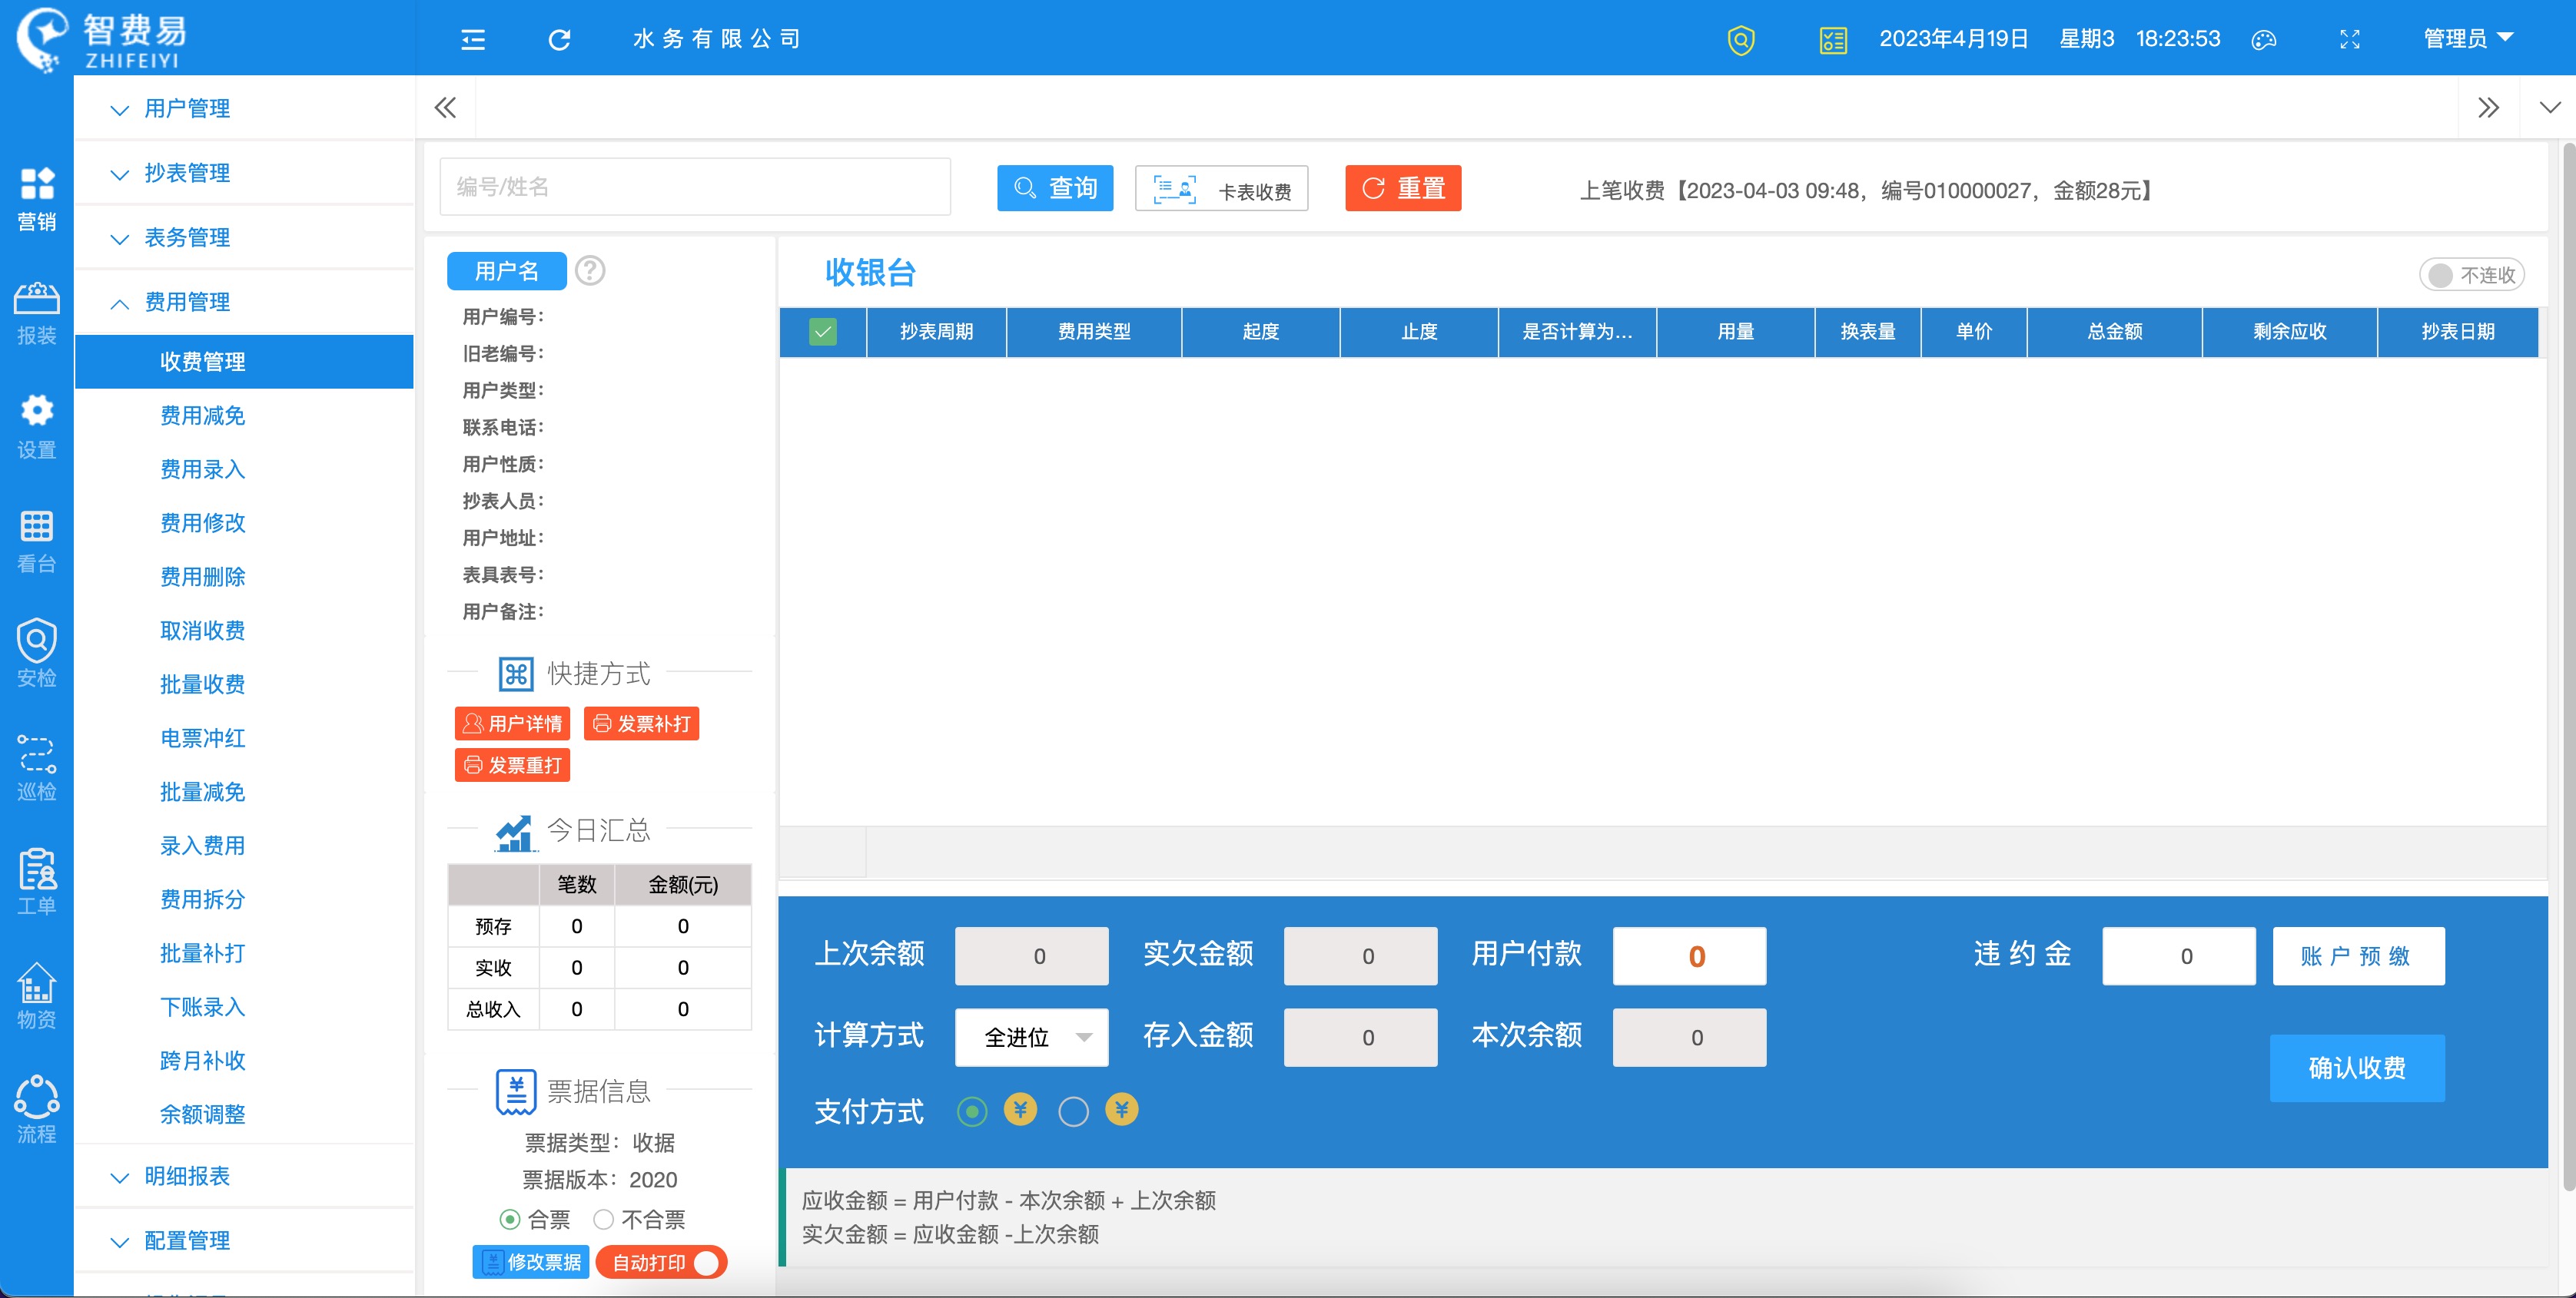Select the second 支付方式 radio button
Screen dimensions: 2576x1298
coord(1073,1111)
